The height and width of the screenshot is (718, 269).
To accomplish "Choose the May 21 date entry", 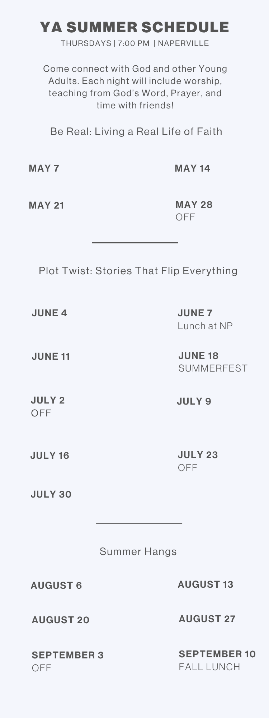I will [47, 205].
